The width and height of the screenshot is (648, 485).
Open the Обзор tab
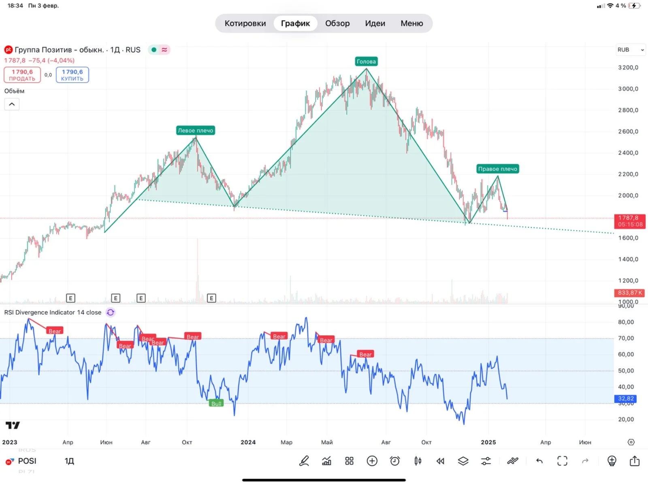337,23
